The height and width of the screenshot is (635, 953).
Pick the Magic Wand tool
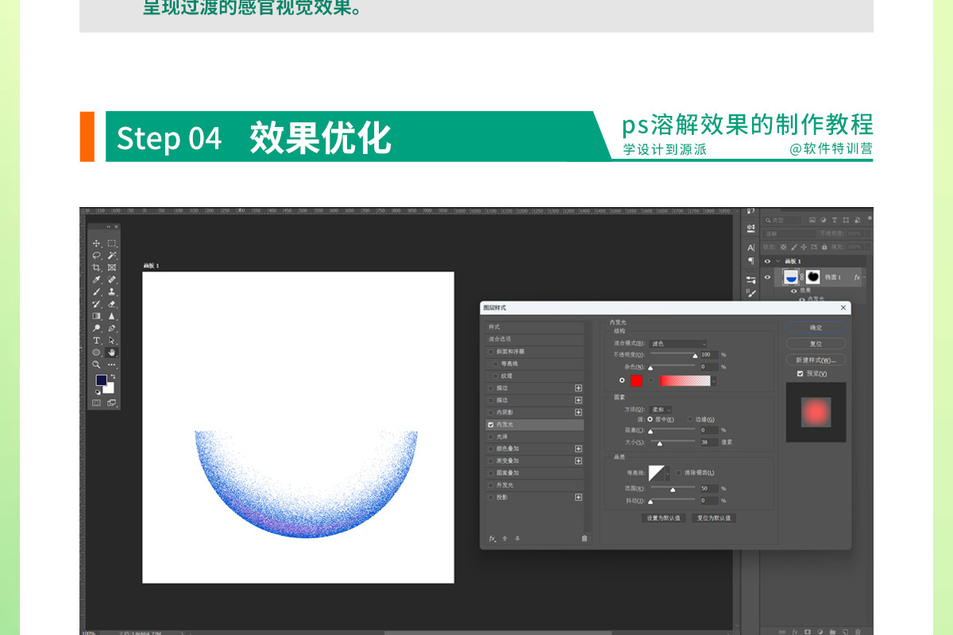point(112,256)
